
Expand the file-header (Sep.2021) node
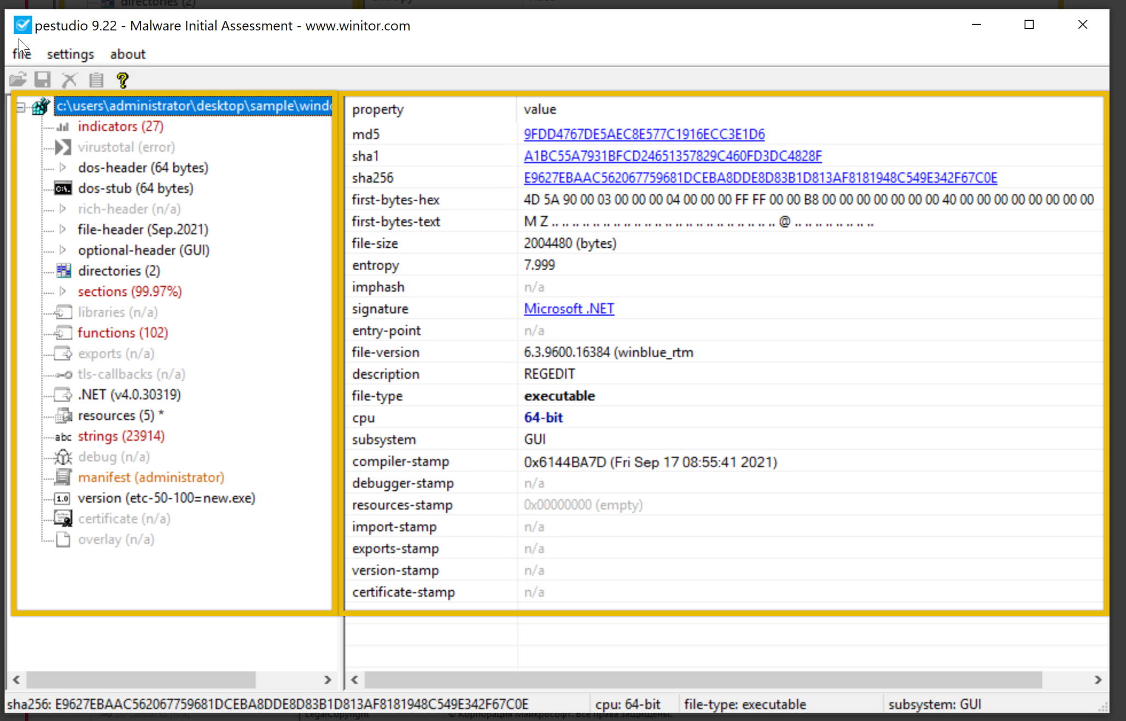coord(63,229)
